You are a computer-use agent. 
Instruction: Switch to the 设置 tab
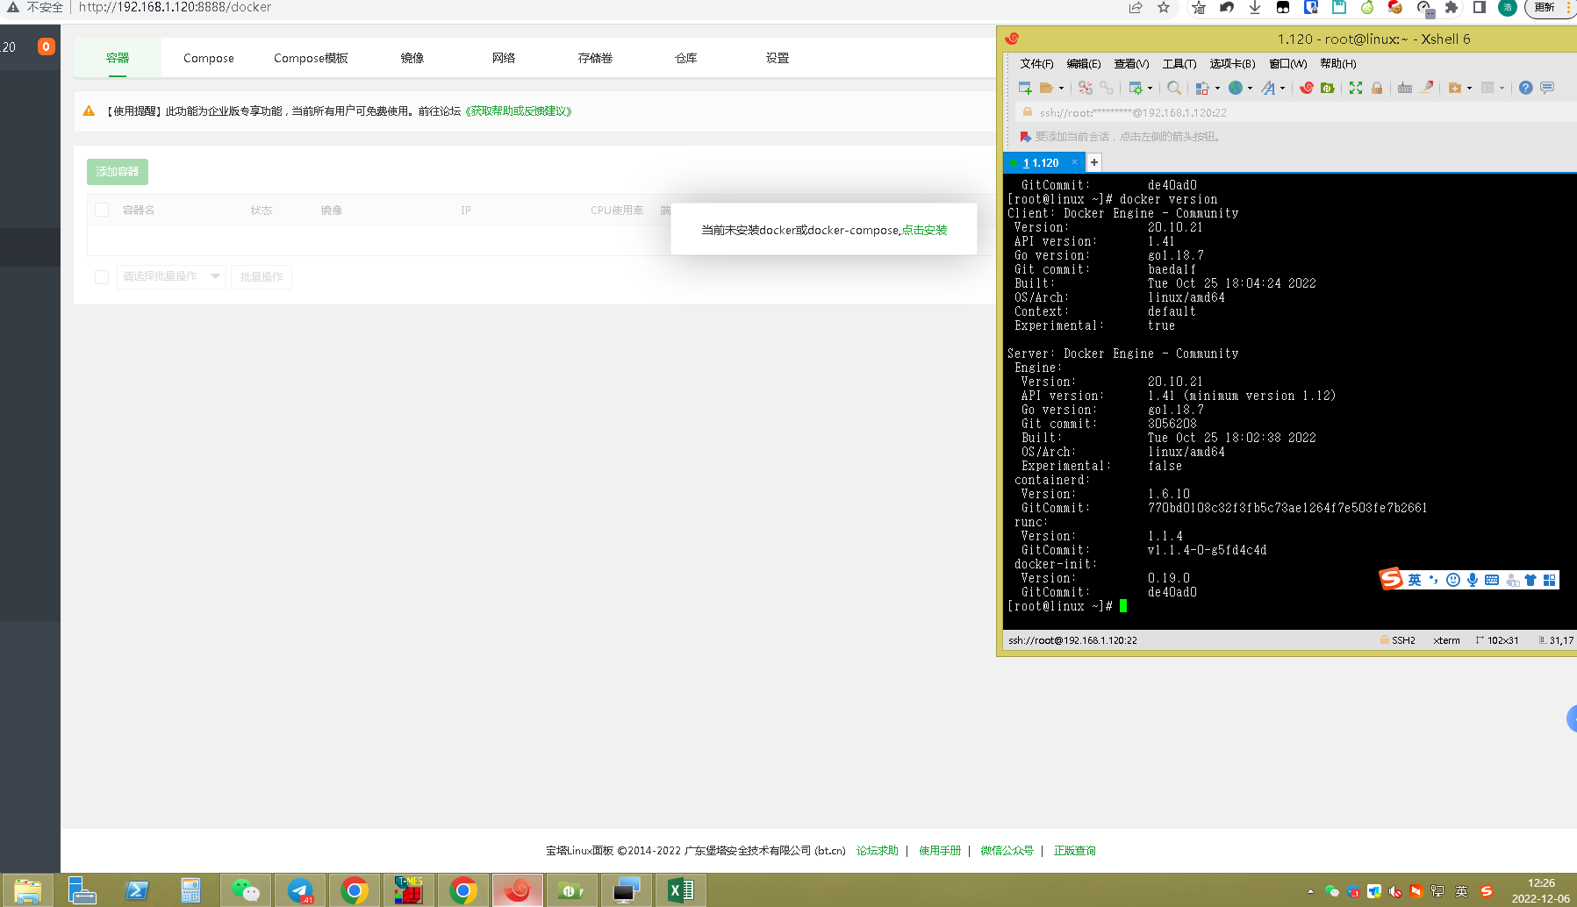click(x=778, y=58)
